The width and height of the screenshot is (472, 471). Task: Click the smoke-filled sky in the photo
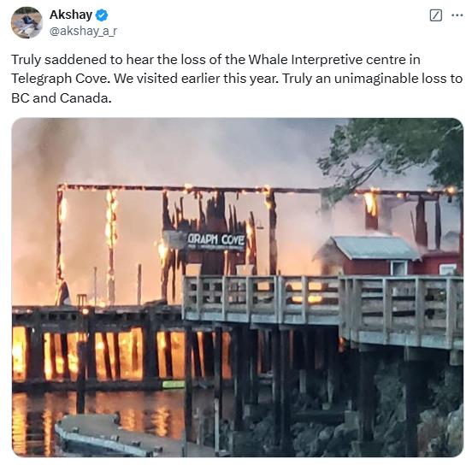click(180, 150)
